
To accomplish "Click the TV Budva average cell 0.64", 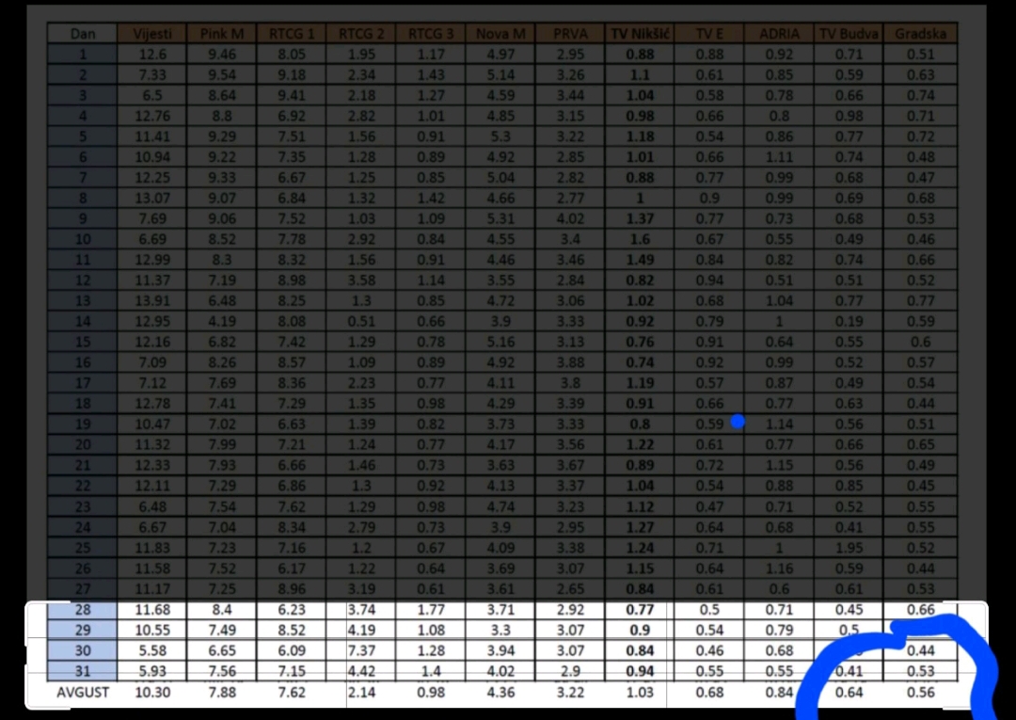I will [x=849, y=693].
